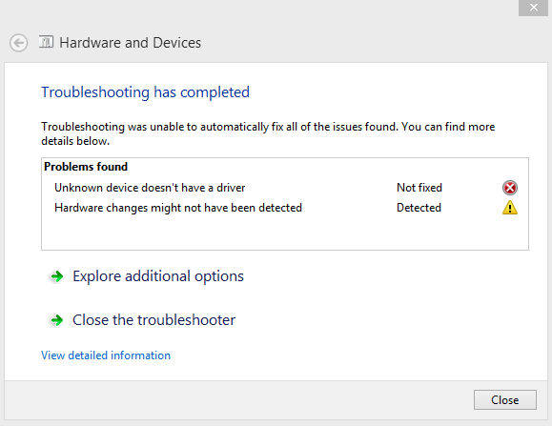Viewport: 552px width, 426px height.
Task: Click green arrow beside Close the troubleshooter
Action: coord(56,320)
